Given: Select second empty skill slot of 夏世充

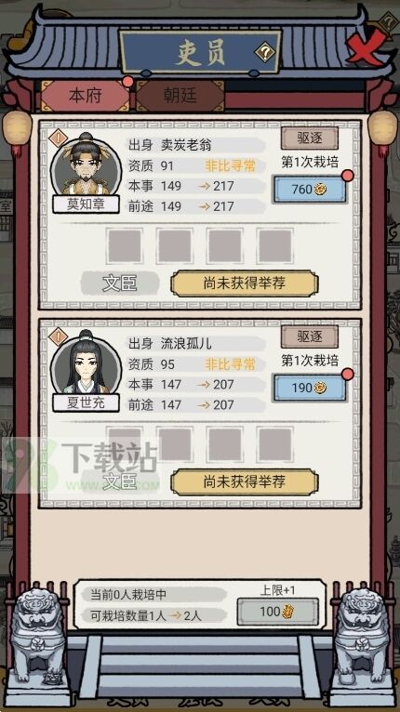Looking at the screenshot, I should point(175,444).
